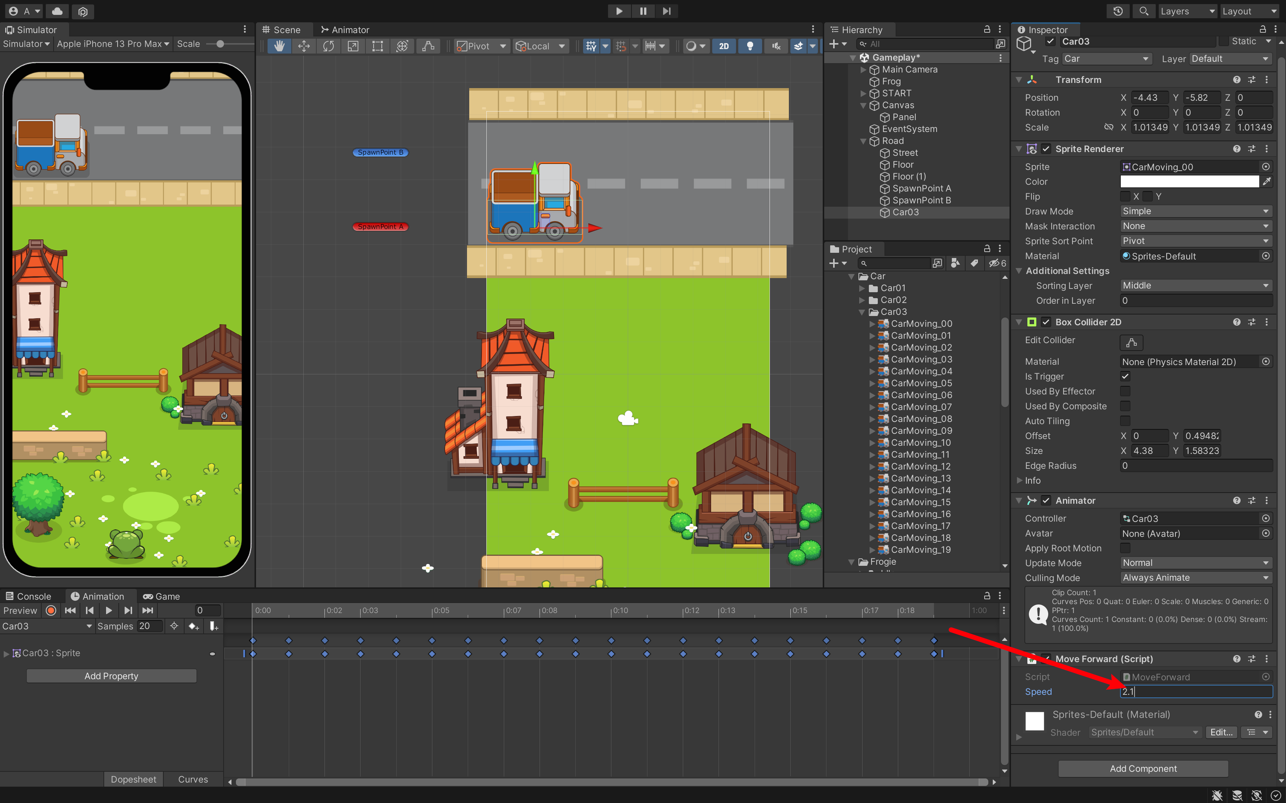
Task: Disable the Sprite Renderer component checkbox
Action: pyautogui.click(x=1046, y=149)
